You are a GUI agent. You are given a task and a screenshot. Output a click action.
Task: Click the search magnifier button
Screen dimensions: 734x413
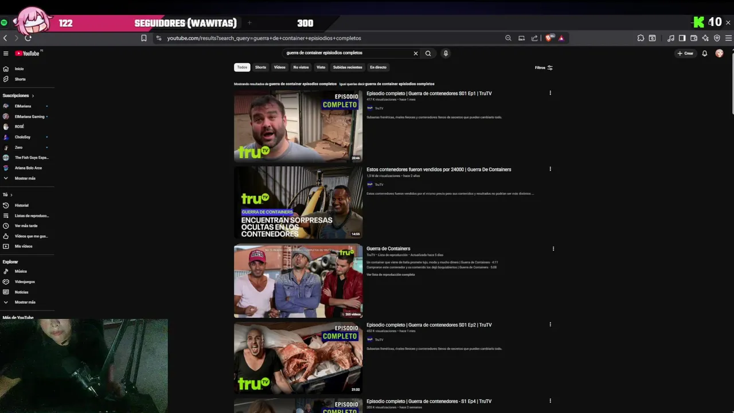click(428, 53)
